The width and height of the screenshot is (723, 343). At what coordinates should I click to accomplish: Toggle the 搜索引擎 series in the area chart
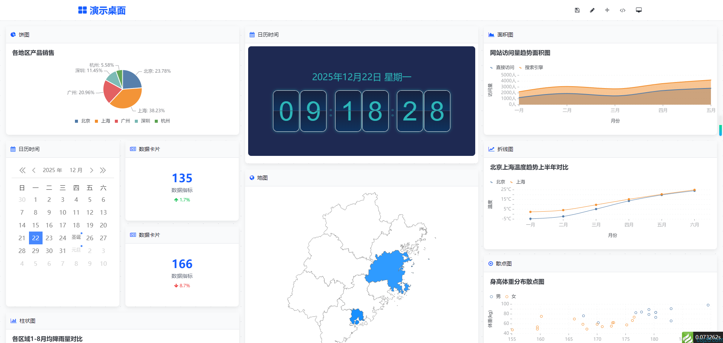533,67
